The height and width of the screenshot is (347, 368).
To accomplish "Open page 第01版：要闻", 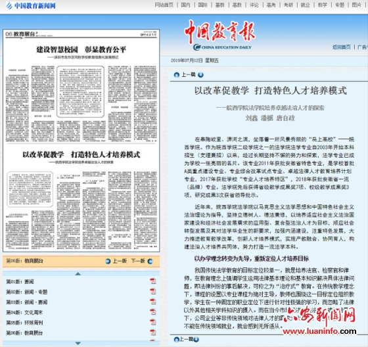I will 20,281.
